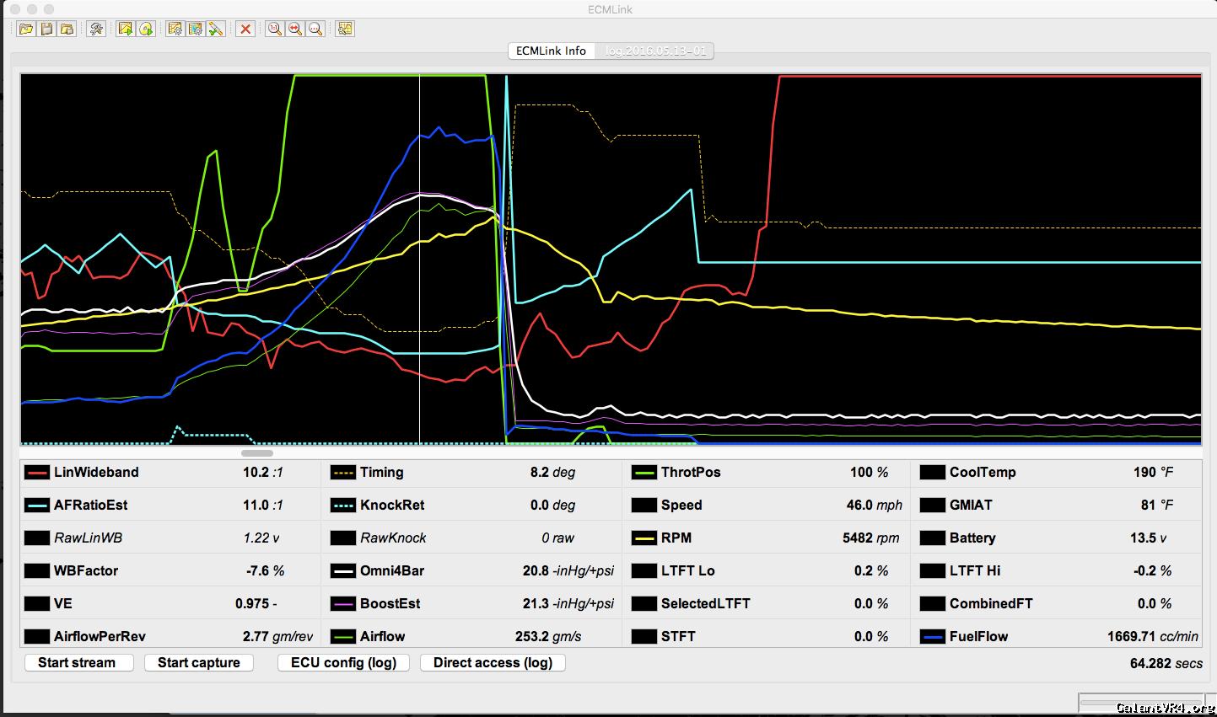Image resolution: width=1217 pixels, height=717 pixels.
Task: Click the Direct access (log) button
Action: click(493, 662)
